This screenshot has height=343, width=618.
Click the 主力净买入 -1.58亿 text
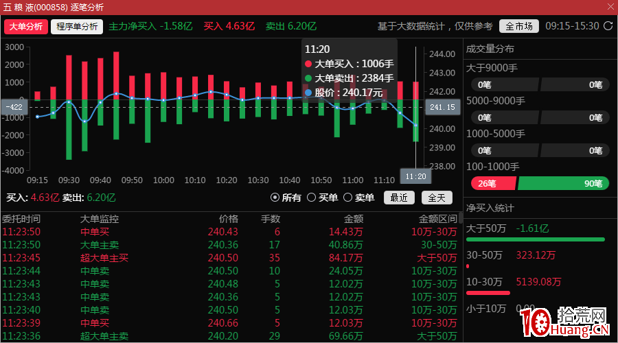(150, 26)
